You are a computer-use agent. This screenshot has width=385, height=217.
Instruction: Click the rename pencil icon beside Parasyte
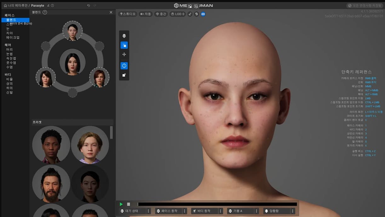[x=48, y=6]
